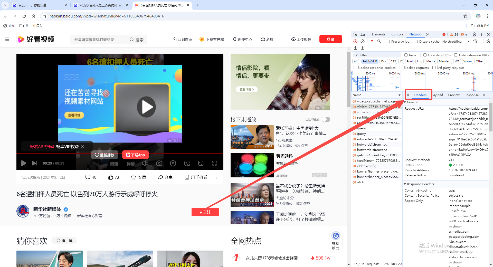Check Blocked requests
The width and height of the screenshot is (493, 267).
(401, 68)
